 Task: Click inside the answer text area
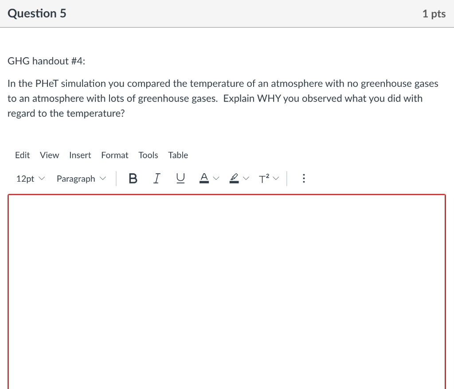(227, 288)
